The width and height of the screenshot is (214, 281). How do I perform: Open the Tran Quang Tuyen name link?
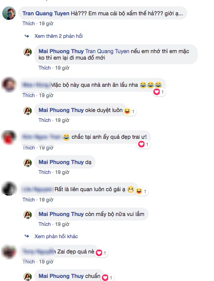pos(46,13)
